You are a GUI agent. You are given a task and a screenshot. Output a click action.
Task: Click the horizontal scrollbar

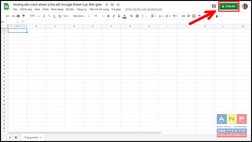85,133
